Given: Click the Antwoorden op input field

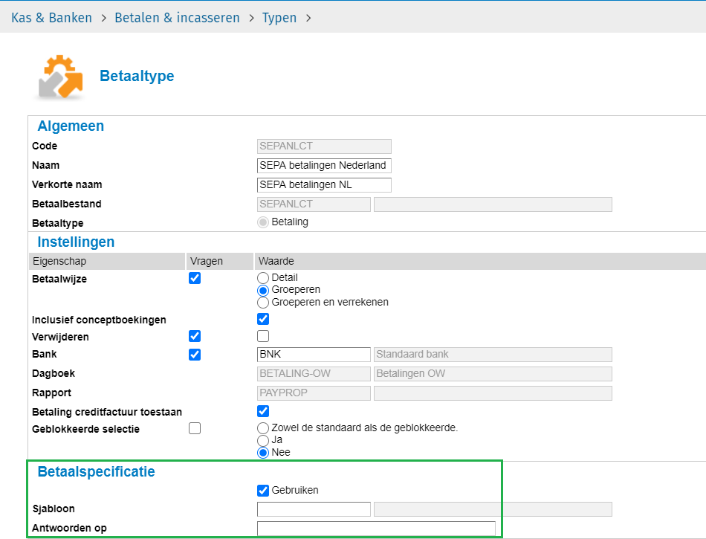Looking at the screenshot, I should 375,529.
